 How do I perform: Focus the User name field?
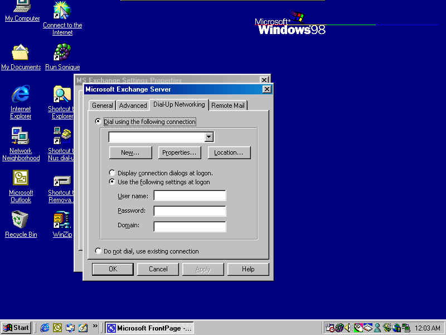pos(190,196)
